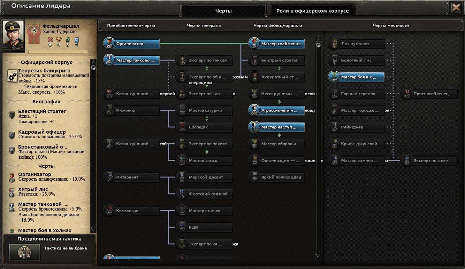Viewport: 465px width, 269px height.
Task: Close the Описание лидера window
Action: pyautogui.click(x=456, y=8)
